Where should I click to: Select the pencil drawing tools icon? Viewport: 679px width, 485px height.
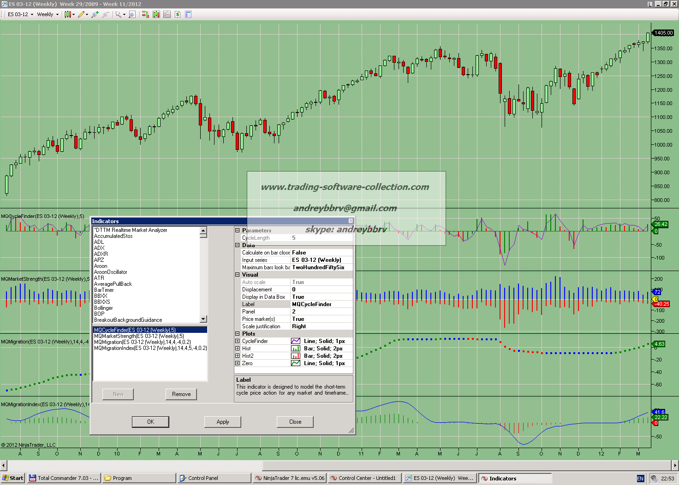click(82, 14)
